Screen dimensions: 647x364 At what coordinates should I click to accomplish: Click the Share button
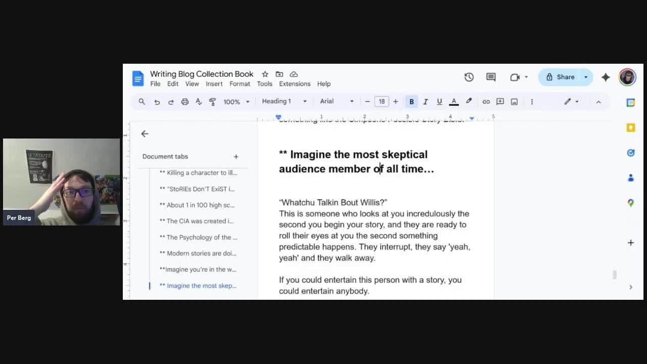tap(560, 77)
